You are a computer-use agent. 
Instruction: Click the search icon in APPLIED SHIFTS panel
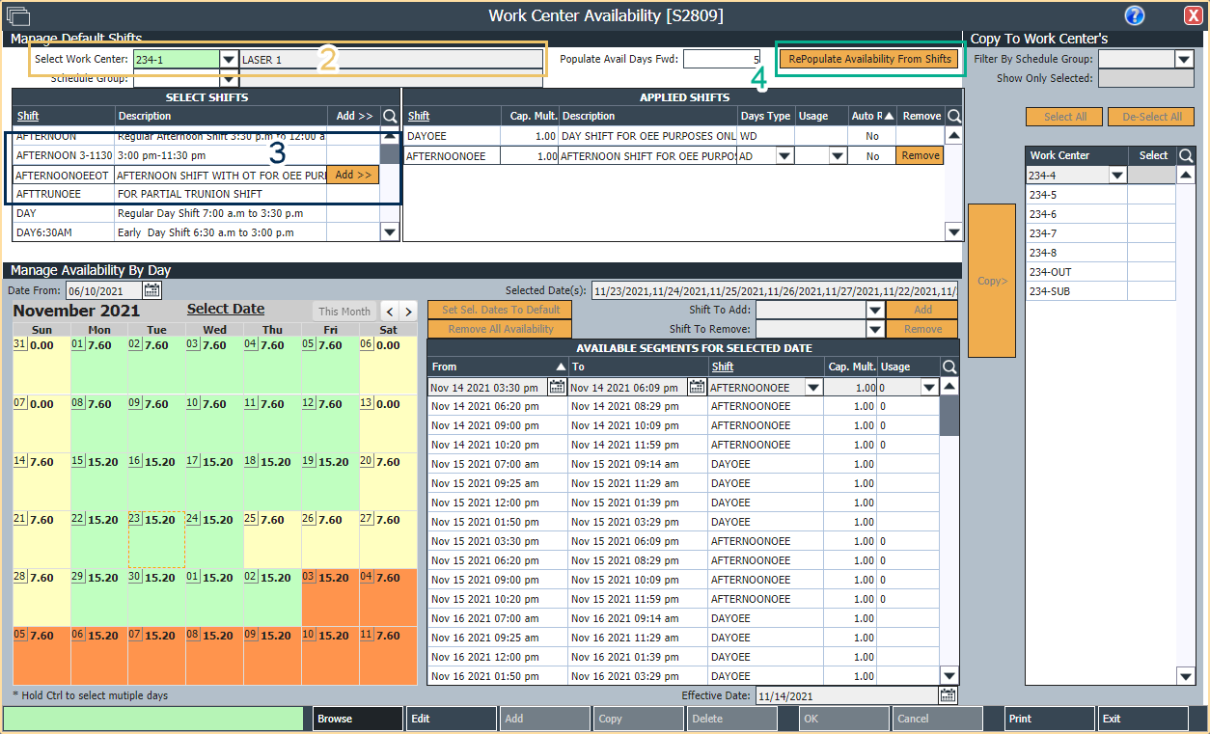953,115
